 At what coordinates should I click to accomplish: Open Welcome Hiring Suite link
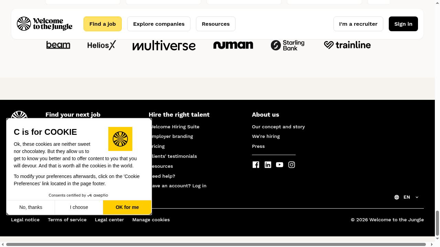coord(175,127)
